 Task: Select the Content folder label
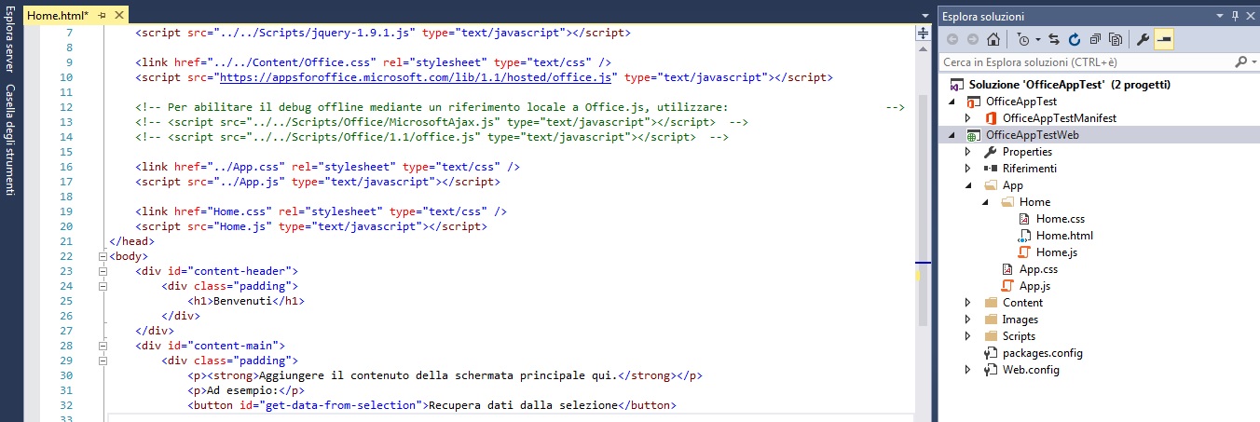(x=1022, y=303)
